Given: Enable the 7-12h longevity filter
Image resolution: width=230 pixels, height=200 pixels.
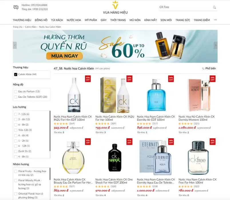Looking at the screenshot, I should [16, 114].
